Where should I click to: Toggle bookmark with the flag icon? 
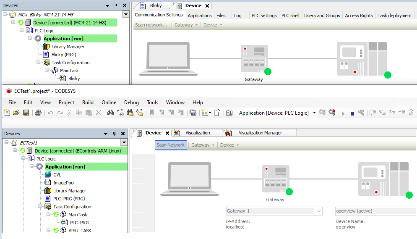click(152, 113)
